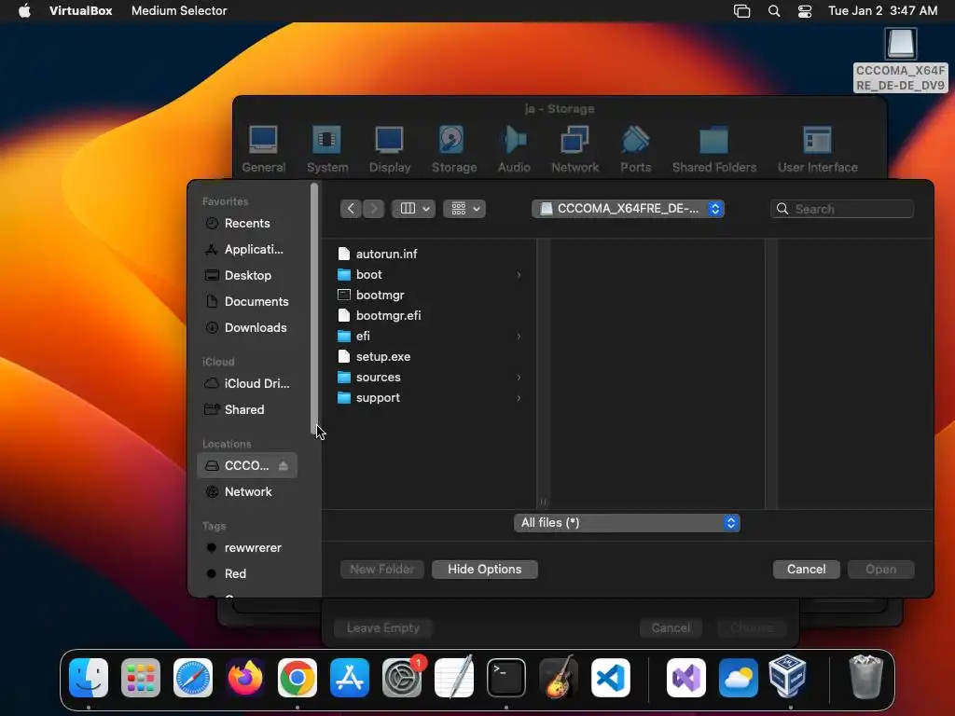Open System Settings from the Dock
955x716 pixels.
click(402, 677)
